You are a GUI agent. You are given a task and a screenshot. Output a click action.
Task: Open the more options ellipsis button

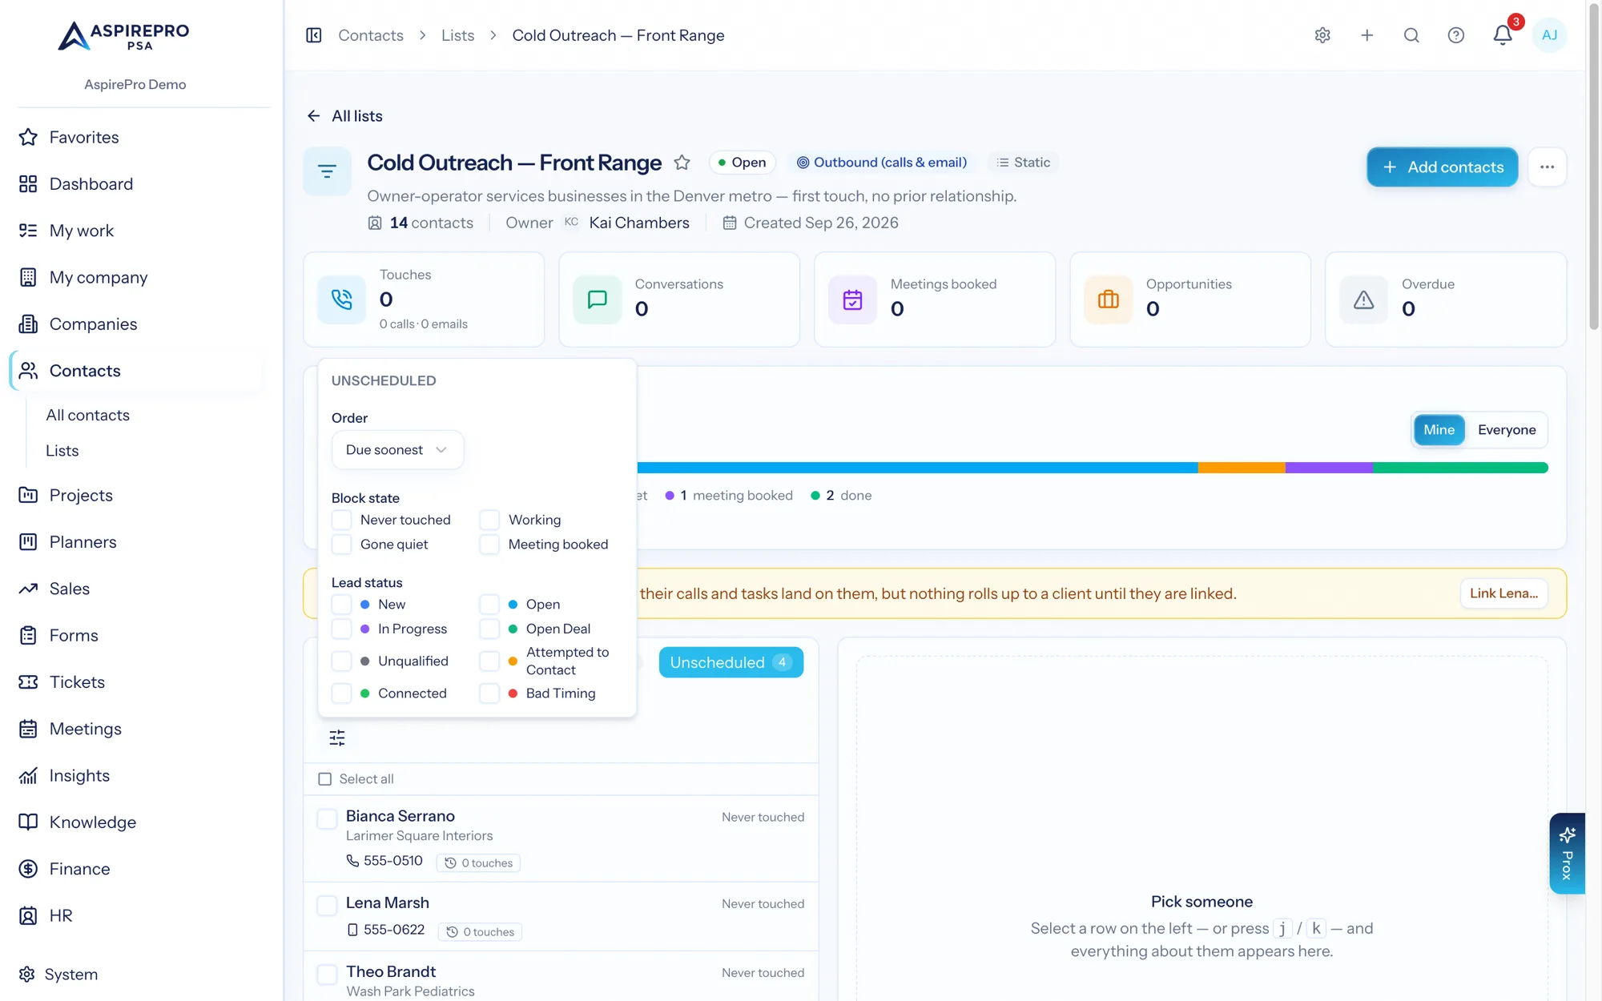(x=1547, y=167)
